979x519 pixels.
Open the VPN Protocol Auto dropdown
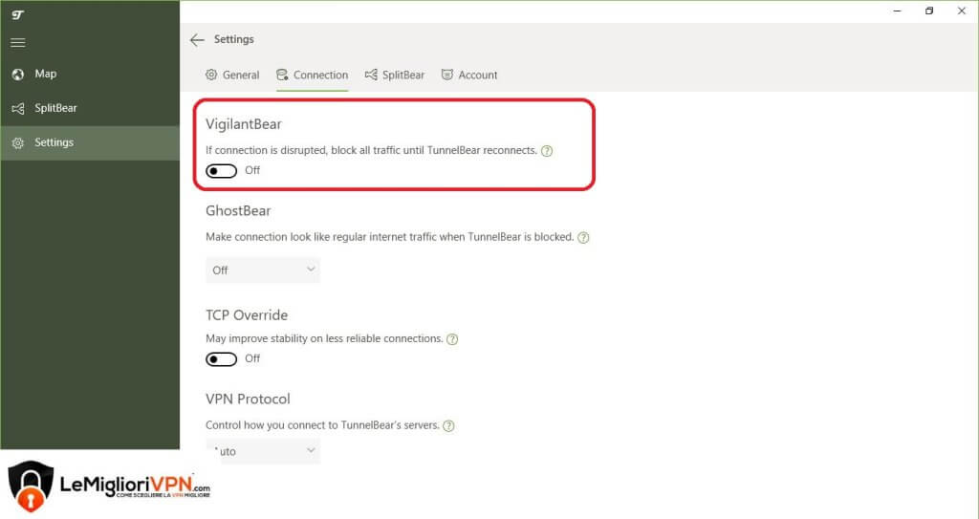tap(263, 451)
